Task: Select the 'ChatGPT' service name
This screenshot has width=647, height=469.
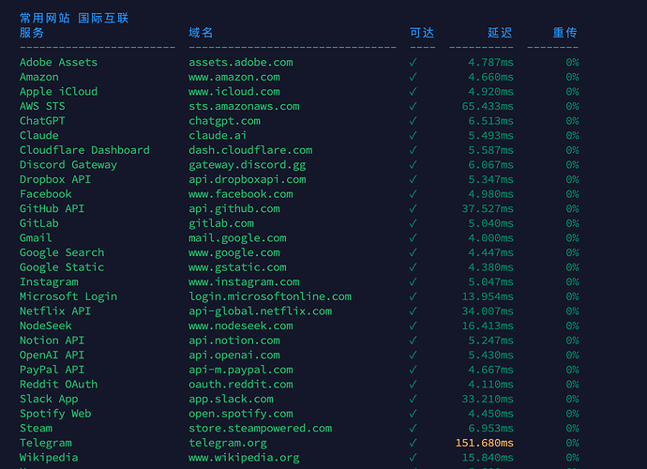Action: point(42,121)
